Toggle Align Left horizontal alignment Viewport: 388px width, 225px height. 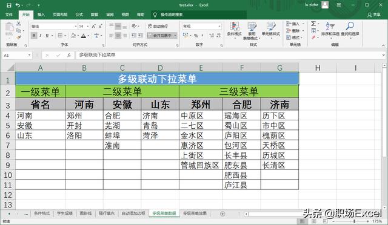tap(112, 36)
